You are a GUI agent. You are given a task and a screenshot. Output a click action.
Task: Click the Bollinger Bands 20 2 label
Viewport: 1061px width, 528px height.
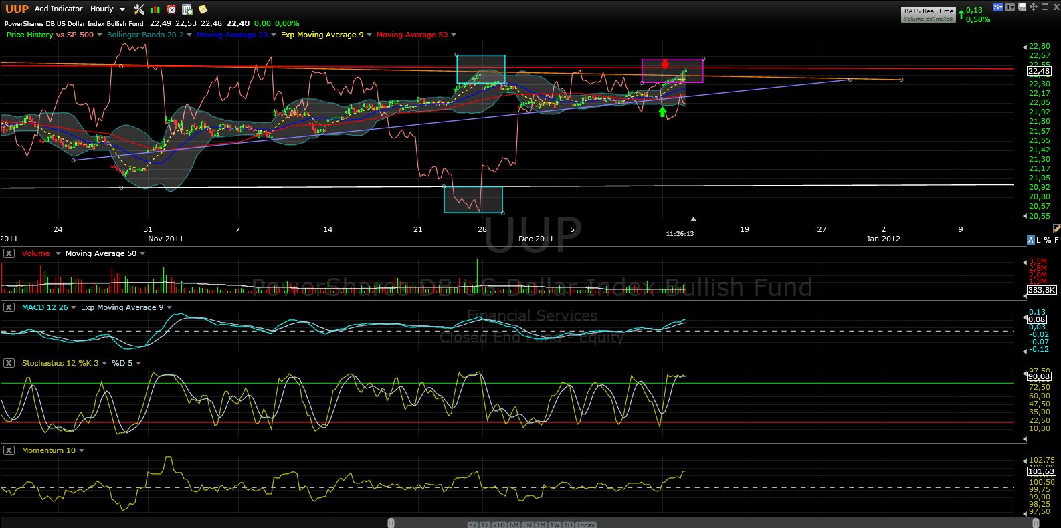145,35
